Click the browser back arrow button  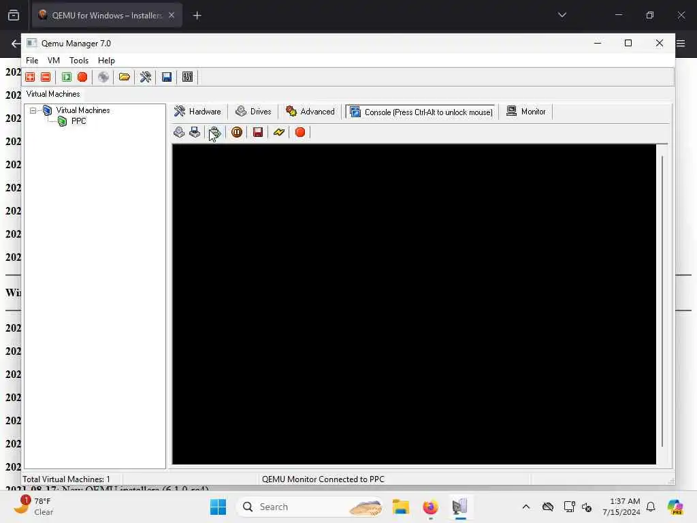tap(16, 44)
